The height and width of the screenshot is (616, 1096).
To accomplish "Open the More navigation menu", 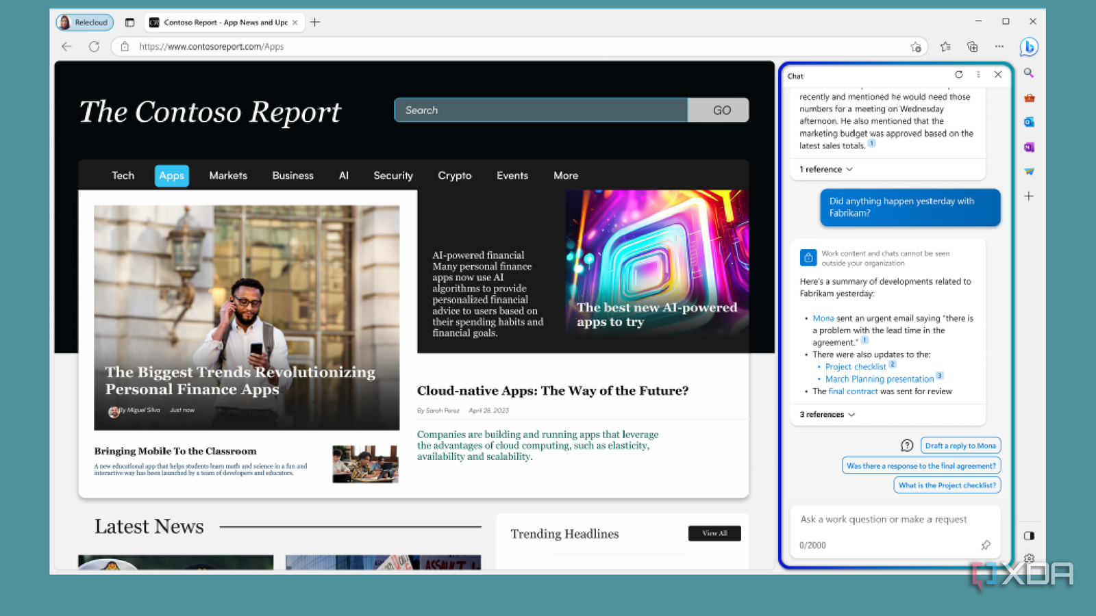I will (x=566, y=175).
